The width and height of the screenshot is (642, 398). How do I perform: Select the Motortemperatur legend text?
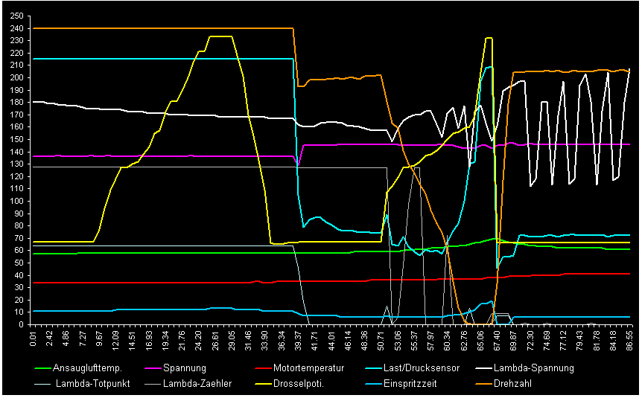click(x=308, y=368)
